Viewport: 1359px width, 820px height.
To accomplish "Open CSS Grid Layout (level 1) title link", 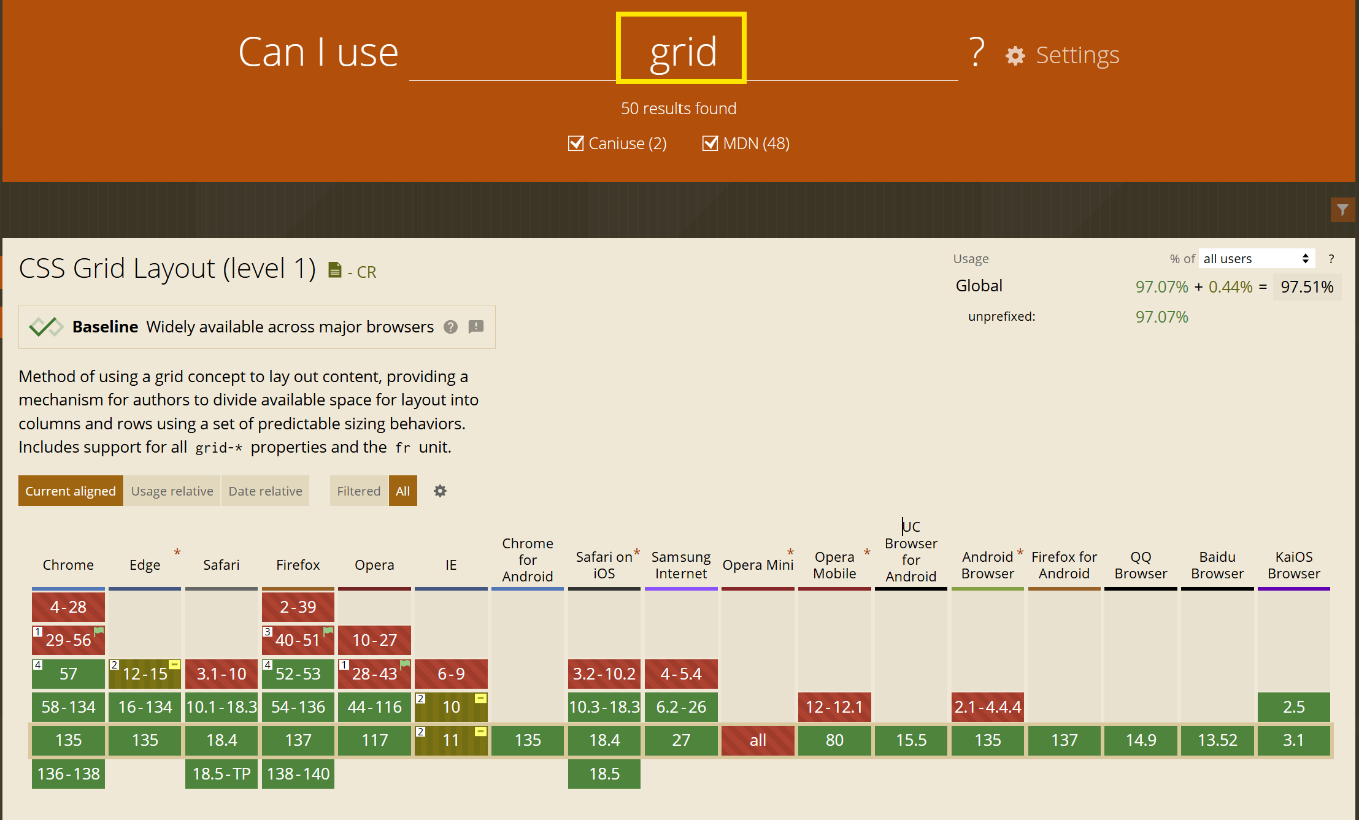I will click(167, 269).
